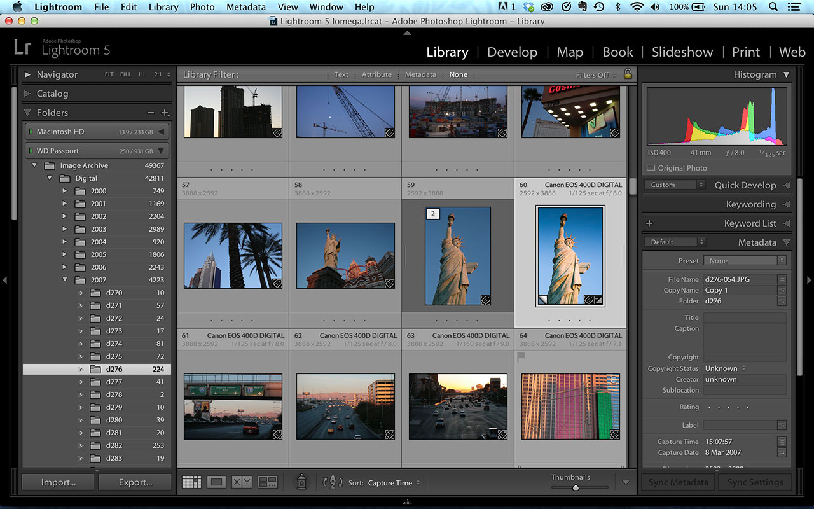Expand the Navigator panel
The image size is (814, 509).
[27, 74]
